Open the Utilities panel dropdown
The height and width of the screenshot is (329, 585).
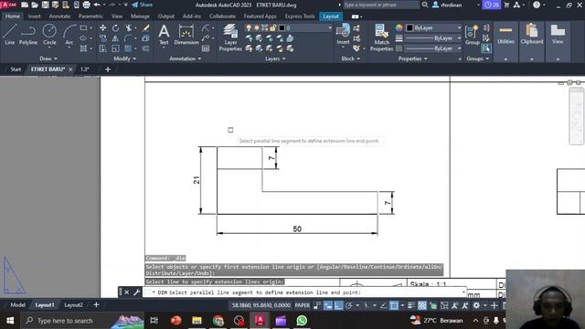point(505,59)
